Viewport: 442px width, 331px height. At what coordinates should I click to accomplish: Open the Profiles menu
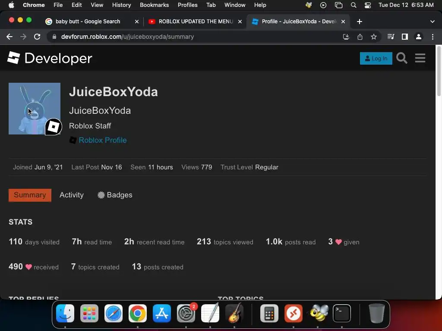(187, 5)
